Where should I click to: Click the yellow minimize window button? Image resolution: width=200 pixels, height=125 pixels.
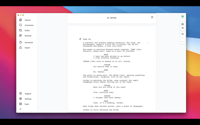[21, 15]
